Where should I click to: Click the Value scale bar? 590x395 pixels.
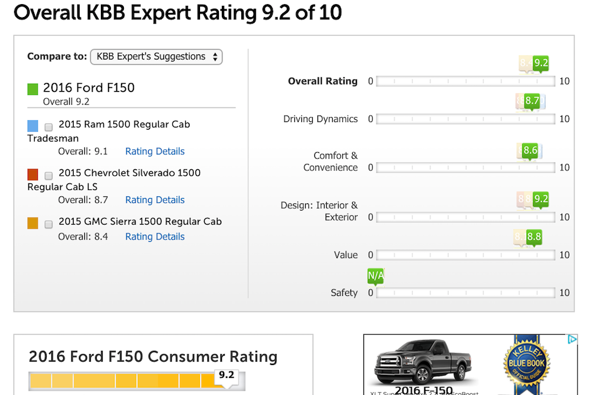(x=466, y=255)
